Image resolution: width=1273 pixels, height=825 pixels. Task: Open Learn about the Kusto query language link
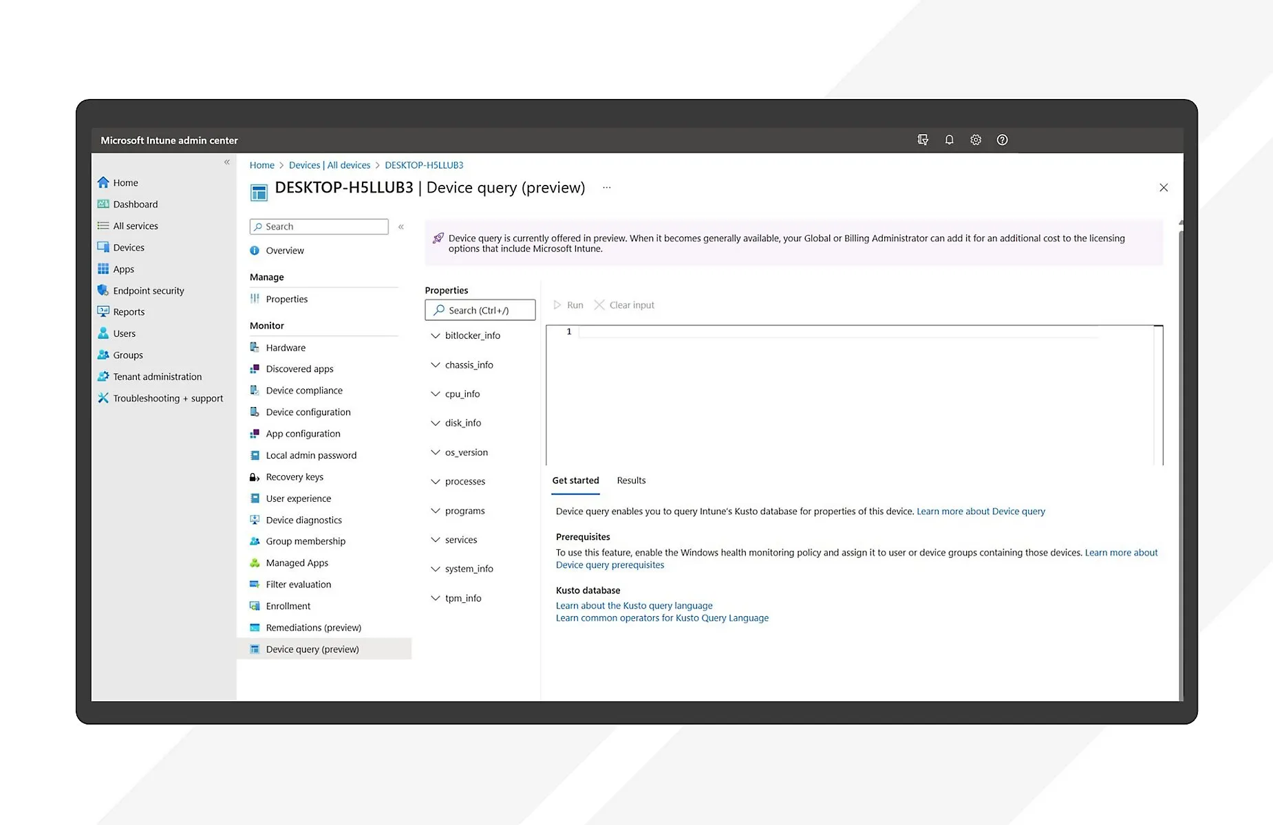click(634, 606)
